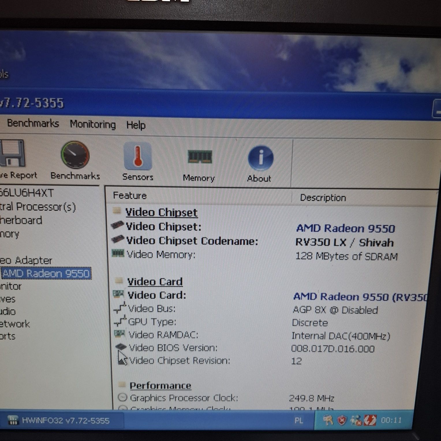The width and height of the screenshot is (441, 441).
Task: Click the chip icon beside Video Chipset:
Action: click(x=117, y=225)
